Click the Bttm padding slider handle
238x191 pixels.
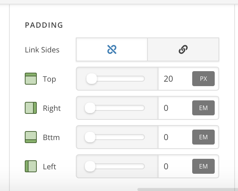pos(90,137)
